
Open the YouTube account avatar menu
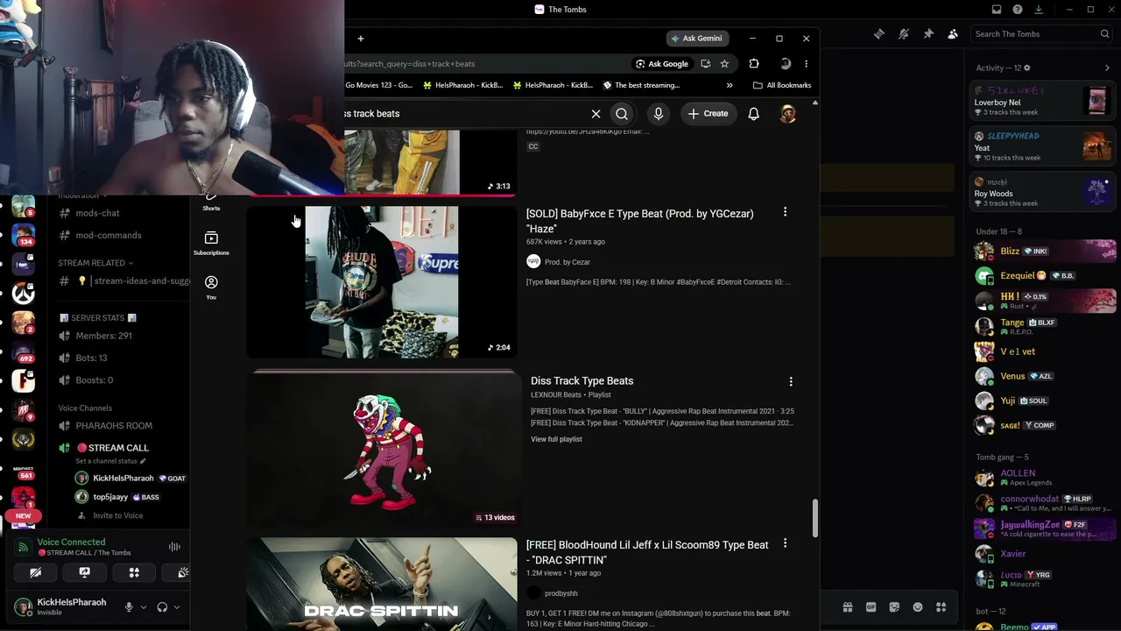click(x=787, y=114)
